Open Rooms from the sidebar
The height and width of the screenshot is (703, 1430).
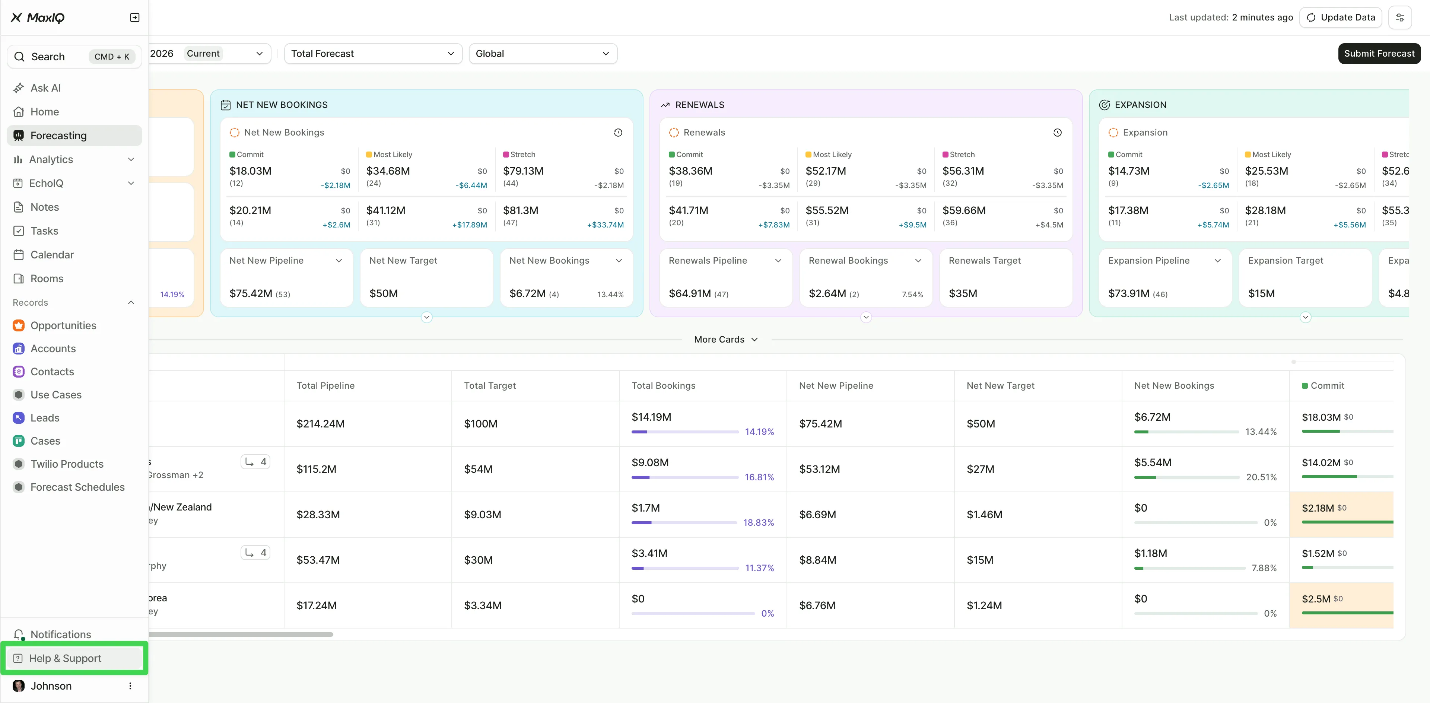click(x=74, y=279)
